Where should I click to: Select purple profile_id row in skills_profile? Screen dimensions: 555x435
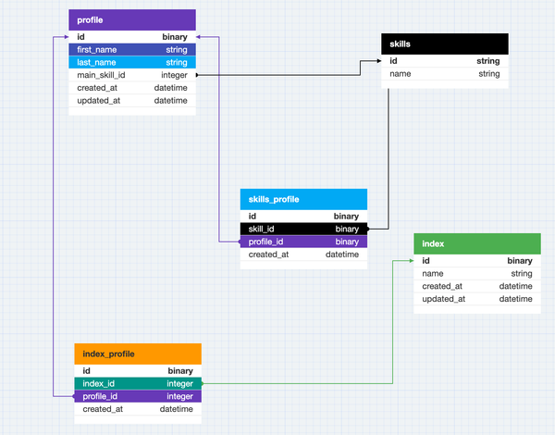303,242
